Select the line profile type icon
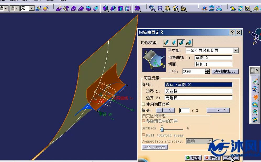 coord(173,43)
